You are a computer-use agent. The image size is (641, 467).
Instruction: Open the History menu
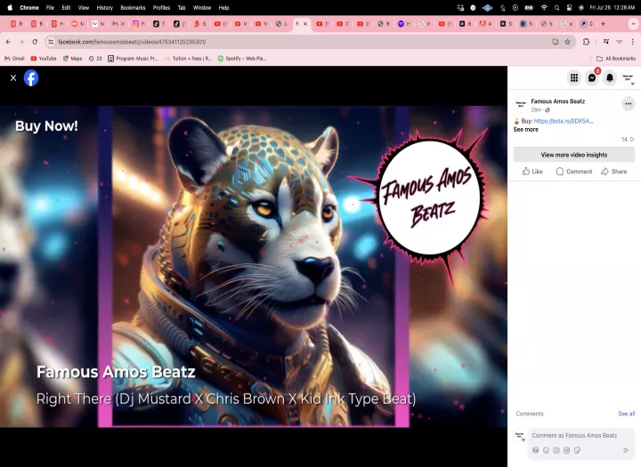coord(105,8)
